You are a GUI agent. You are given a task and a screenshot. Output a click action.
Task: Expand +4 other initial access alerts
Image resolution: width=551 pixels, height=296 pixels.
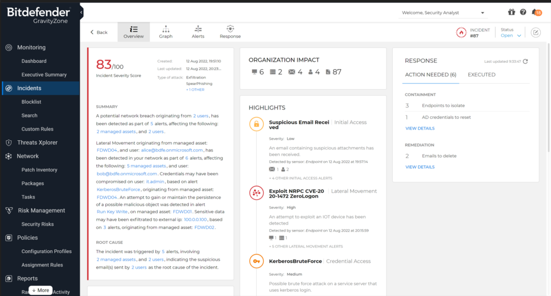(300, 178)
